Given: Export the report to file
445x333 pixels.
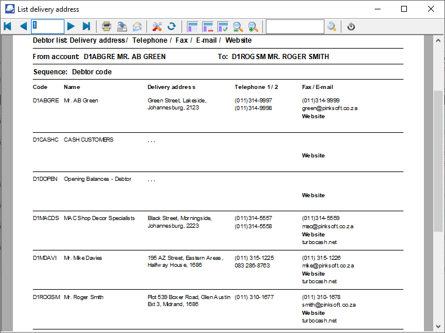Looking at the screenshot, I should [122, 26].
